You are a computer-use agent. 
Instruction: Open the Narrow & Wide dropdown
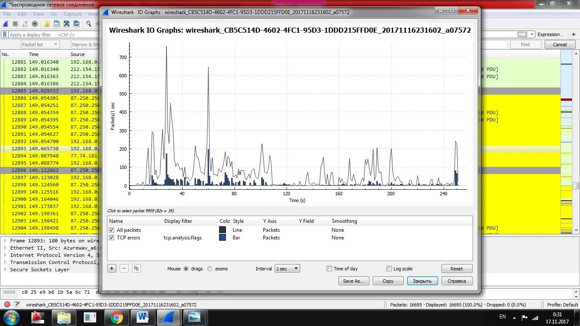85,44
